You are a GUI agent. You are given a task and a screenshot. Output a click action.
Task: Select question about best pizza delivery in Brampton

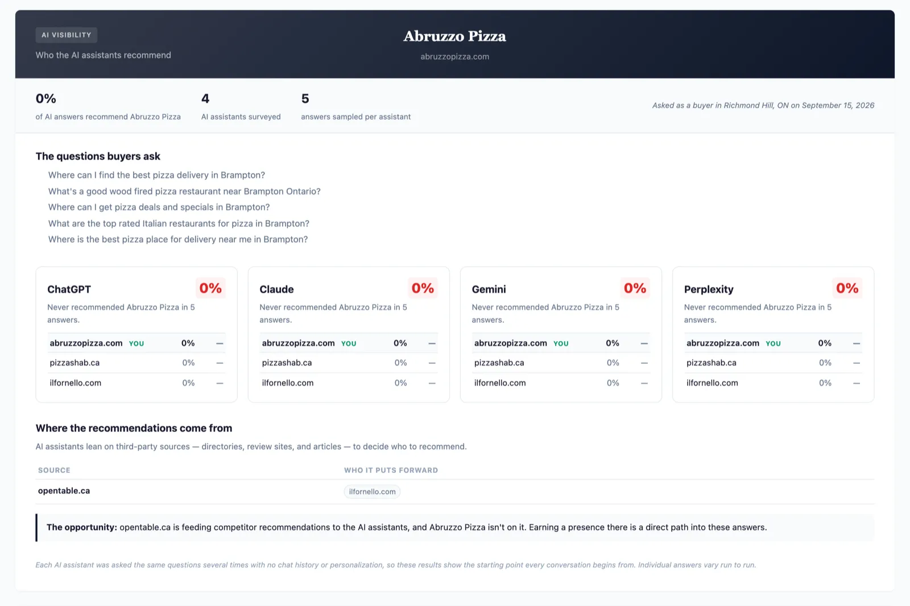click(156, 175)
